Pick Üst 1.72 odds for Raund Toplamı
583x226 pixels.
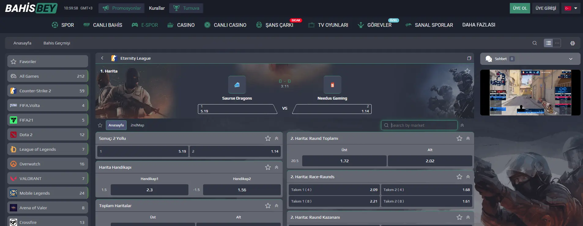tap(344, 161)
